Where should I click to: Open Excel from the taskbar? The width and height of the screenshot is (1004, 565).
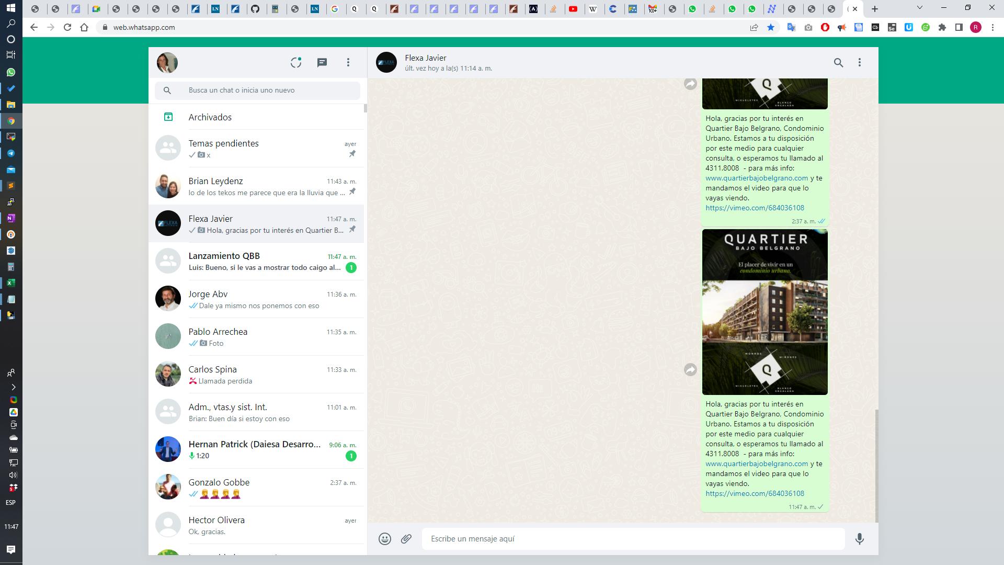[x=11, y=283]
